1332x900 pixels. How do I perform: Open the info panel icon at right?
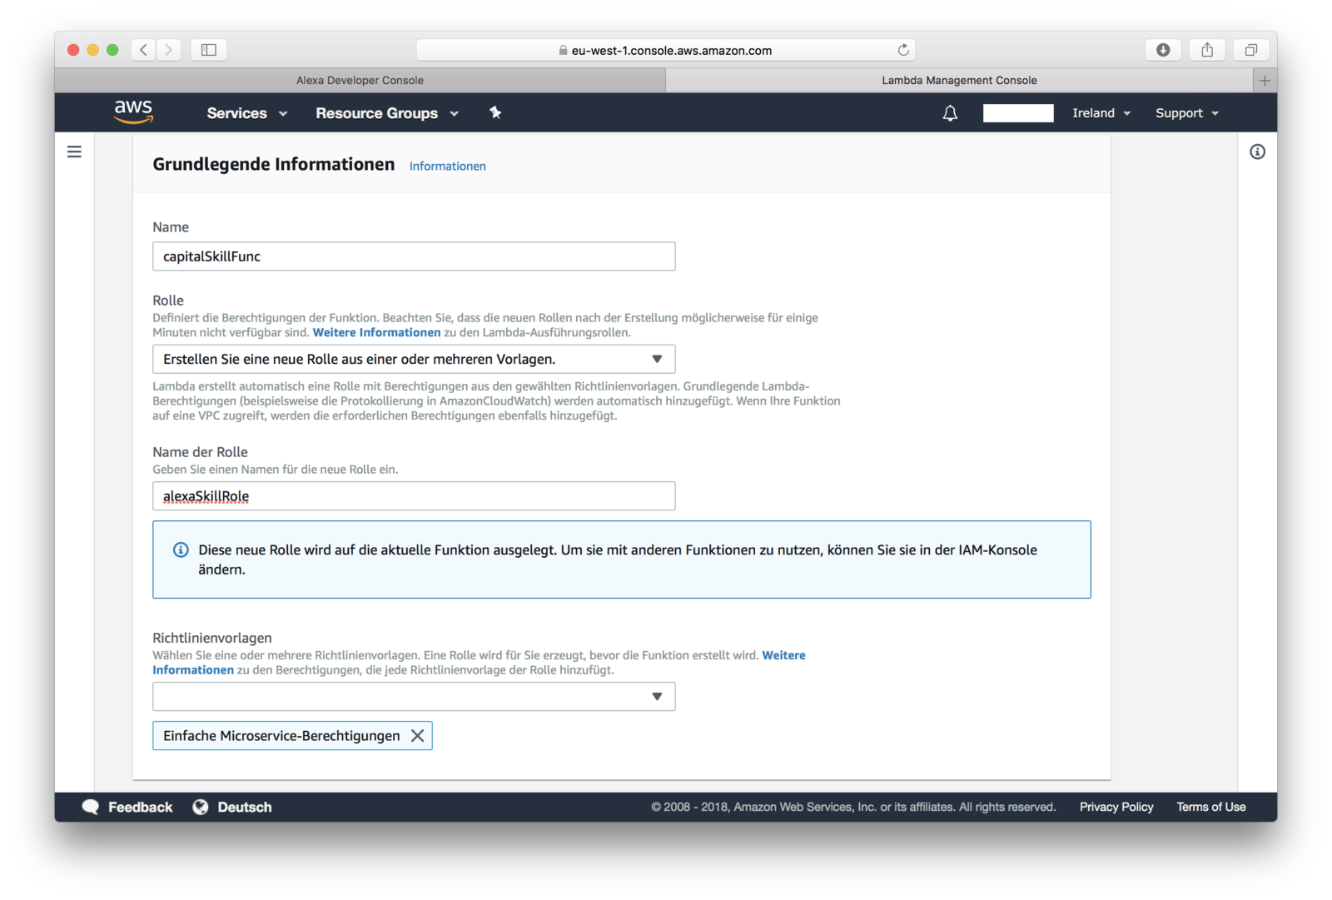point(1257,152)
